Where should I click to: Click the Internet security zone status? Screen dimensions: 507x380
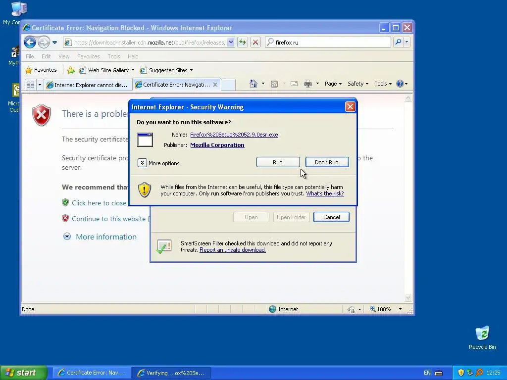[x=284, y=309]
